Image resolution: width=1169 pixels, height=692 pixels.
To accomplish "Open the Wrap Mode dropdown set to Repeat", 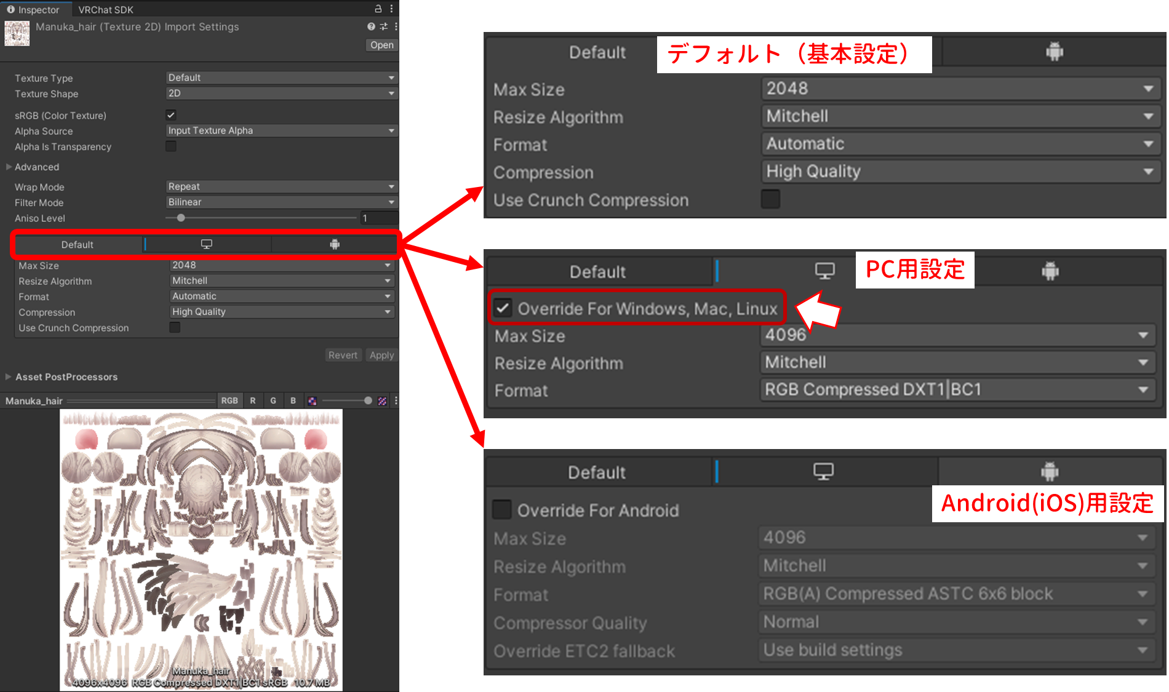I will coord(281,186).
